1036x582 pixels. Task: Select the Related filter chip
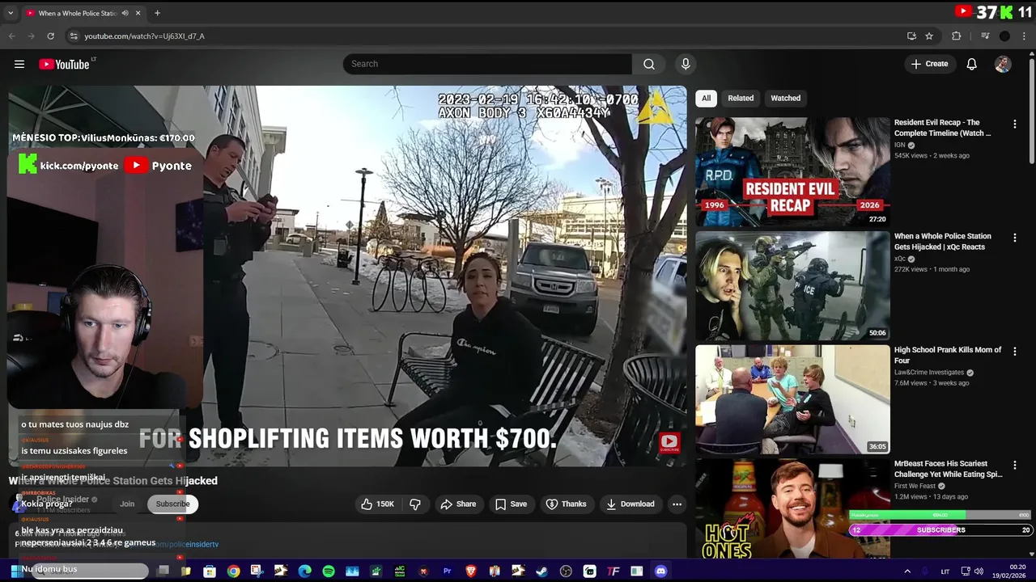pyautogui.click(x=741, y=98)
